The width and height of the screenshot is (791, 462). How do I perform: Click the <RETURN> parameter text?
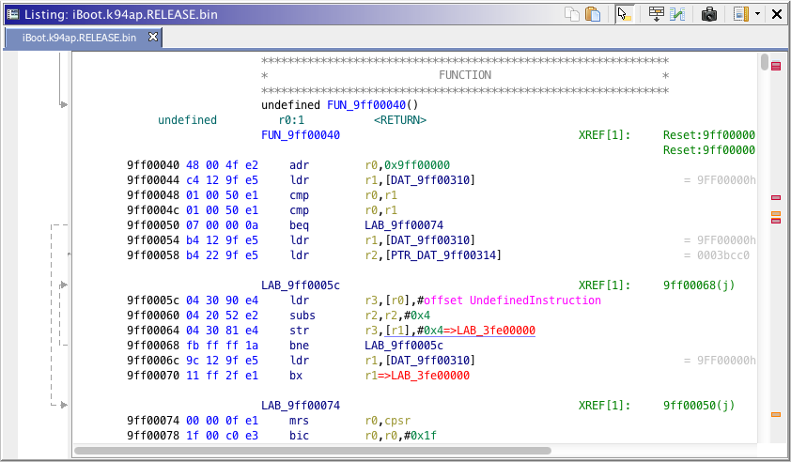click(400, 120)
